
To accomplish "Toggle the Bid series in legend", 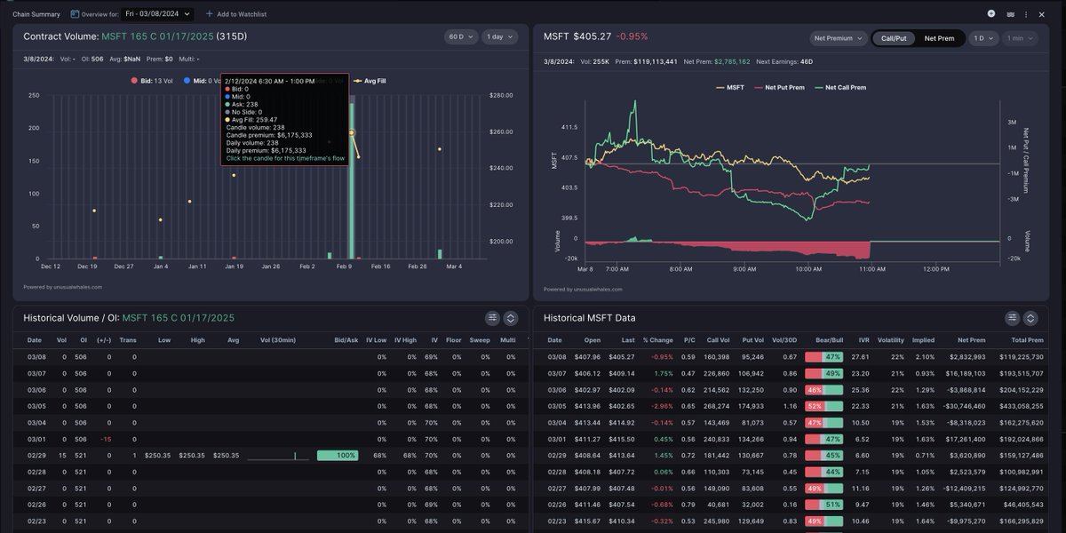I will pos(152,81).
